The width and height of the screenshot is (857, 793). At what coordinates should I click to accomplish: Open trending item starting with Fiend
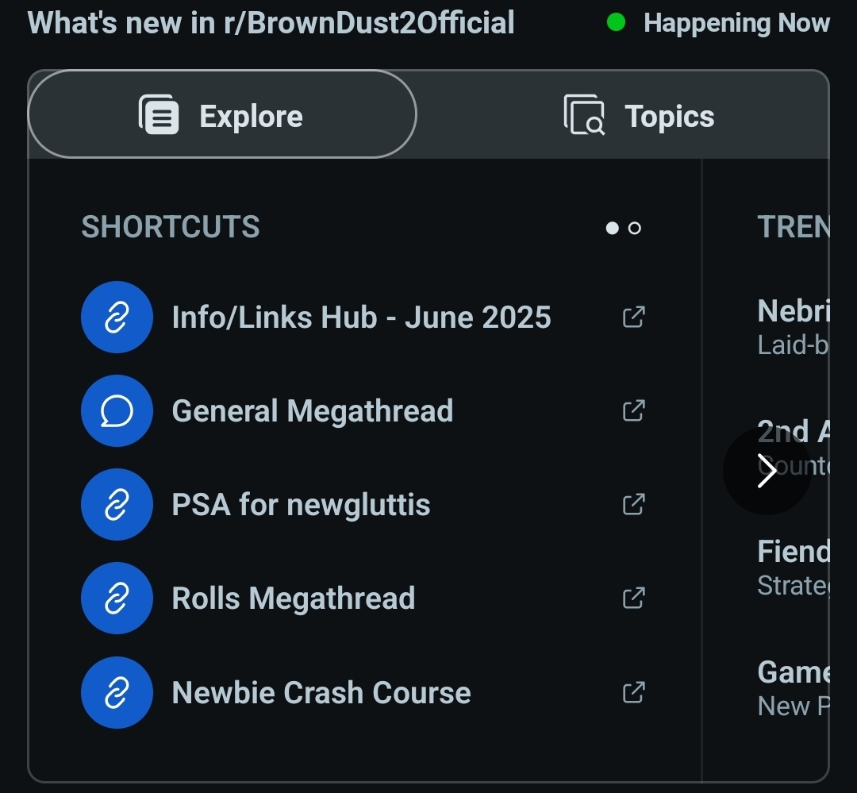pos(794,568)
